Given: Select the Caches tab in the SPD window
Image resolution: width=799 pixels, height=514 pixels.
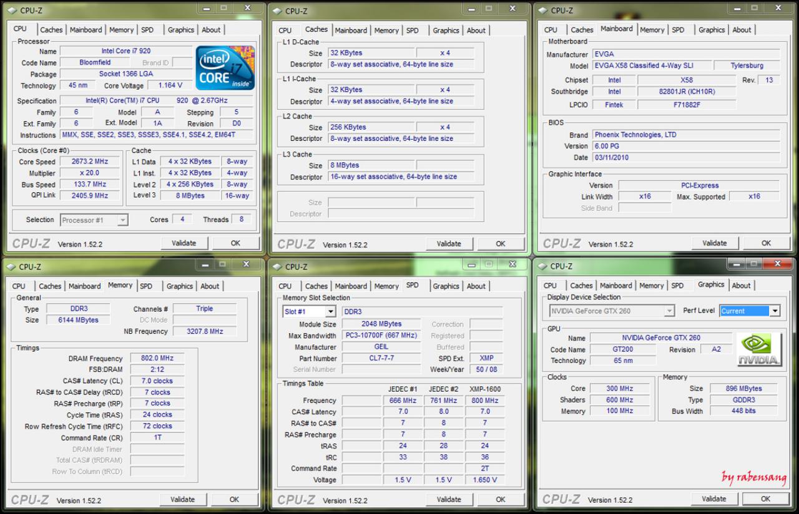Looking at the screenshot, I should [x=316, y=286].
